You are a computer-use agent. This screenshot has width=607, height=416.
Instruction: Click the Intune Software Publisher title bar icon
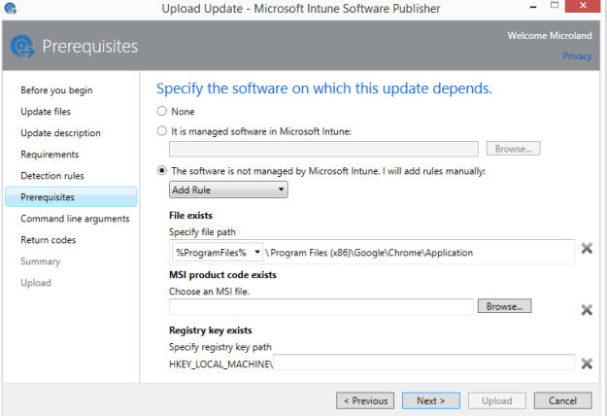coord(11,8)
